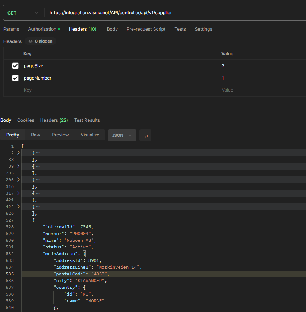Click the "NO" id value
306x312 pixels.
(x=86, y=294)
